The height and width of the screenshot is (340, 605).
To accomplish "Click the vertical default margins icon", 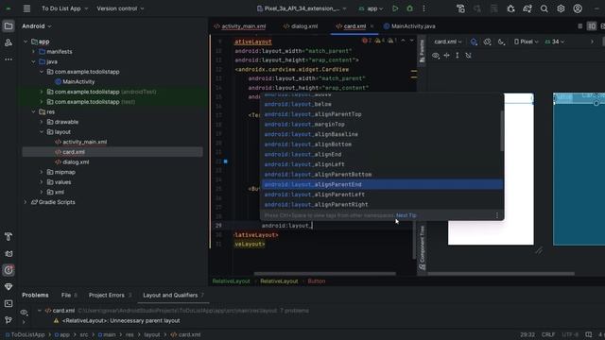I will [x=458, y=56].
